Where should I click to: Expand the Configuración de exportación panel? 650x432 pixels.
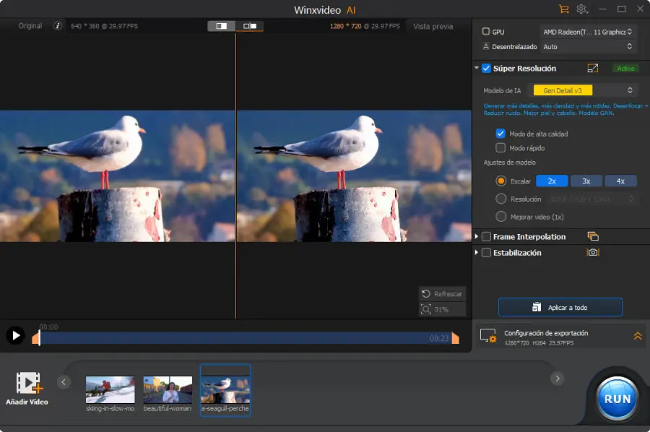[x=638, y=336]
